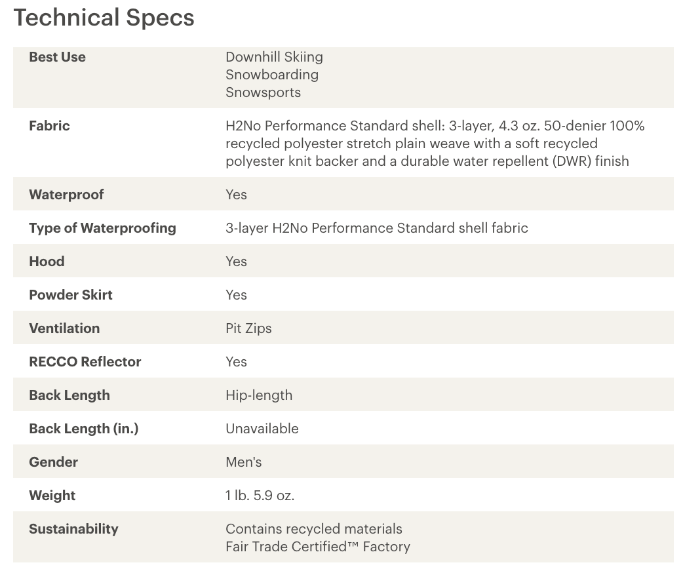
Task: Click the Powder Skirt label
Action: click(x=71, y=295)
